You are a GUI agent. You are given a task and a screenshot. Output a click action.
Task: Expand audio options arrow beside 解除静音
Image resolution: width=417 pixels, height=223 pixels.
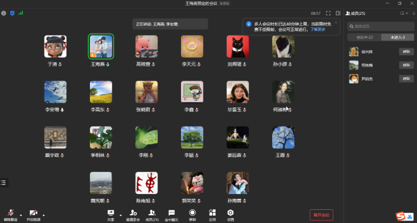pyautogui.click(x=21, y=214)
